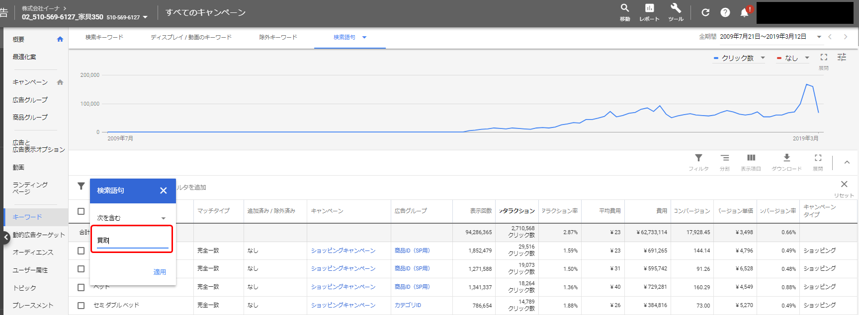Sort by 費用 column header
The width and height of the screenshot is (859, 315).
[662, 211]
